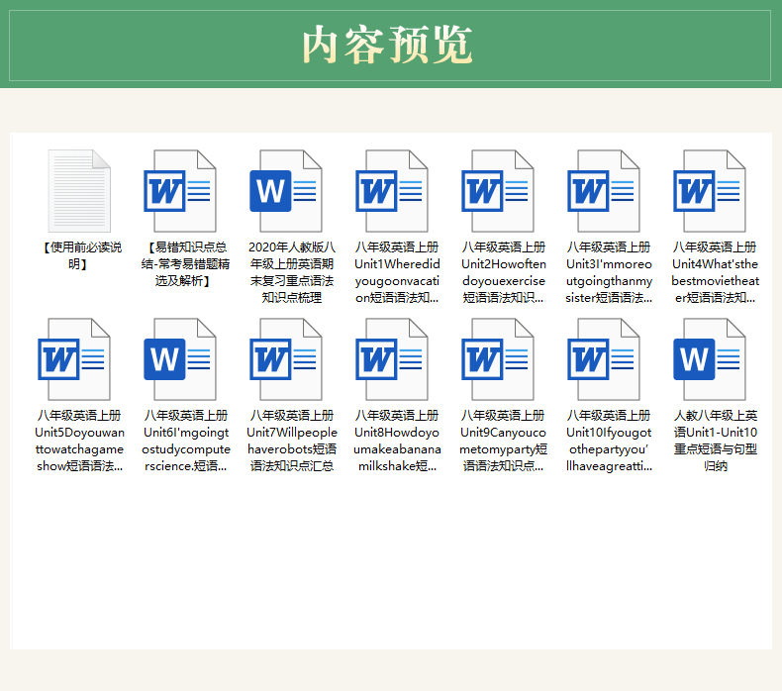Click file name 八年级英语上册Unit5Doyouwanttowatchagameshow
This screenshot has height=691, width=782.
point(80,442)
